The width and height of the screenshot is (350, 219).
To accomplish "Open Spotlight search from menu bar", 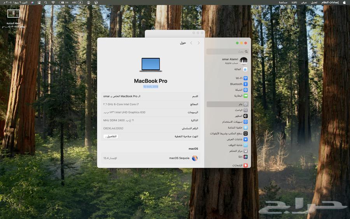I will [46, 2].
